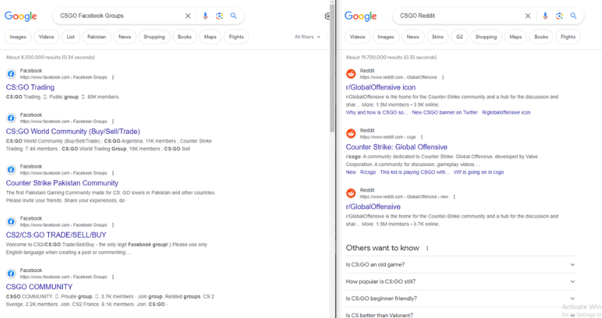This screenshot has height=318, width=602.
Task: Open the three-dot menu for reddit.com › csgo result
Action: point(421,137)
